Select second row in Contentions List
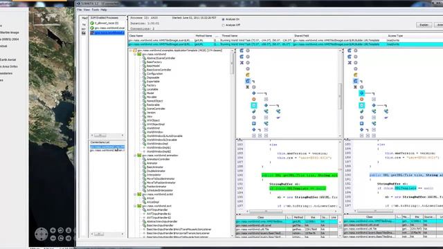 (x=107, y=151)
